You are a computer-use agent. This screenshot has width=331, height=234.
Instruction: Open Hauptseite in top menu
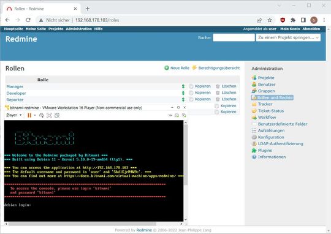(13, 29)
